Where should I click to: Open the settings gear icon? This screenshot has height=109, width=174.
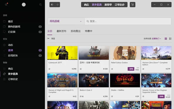click(6, 4)
